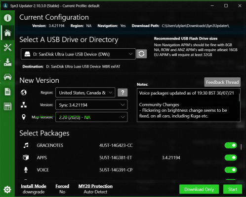The image size is (246, 197).
Task: Go to Home page via house icon
Action: (7, 33)
